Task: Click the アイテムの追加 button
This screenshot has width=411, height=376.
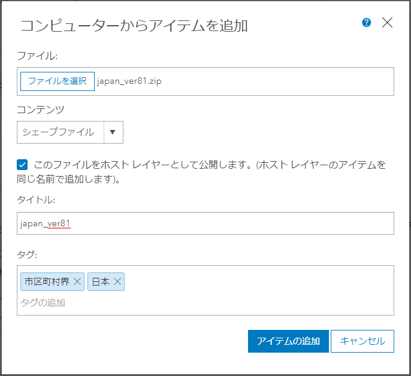Action: click(288, 341)
